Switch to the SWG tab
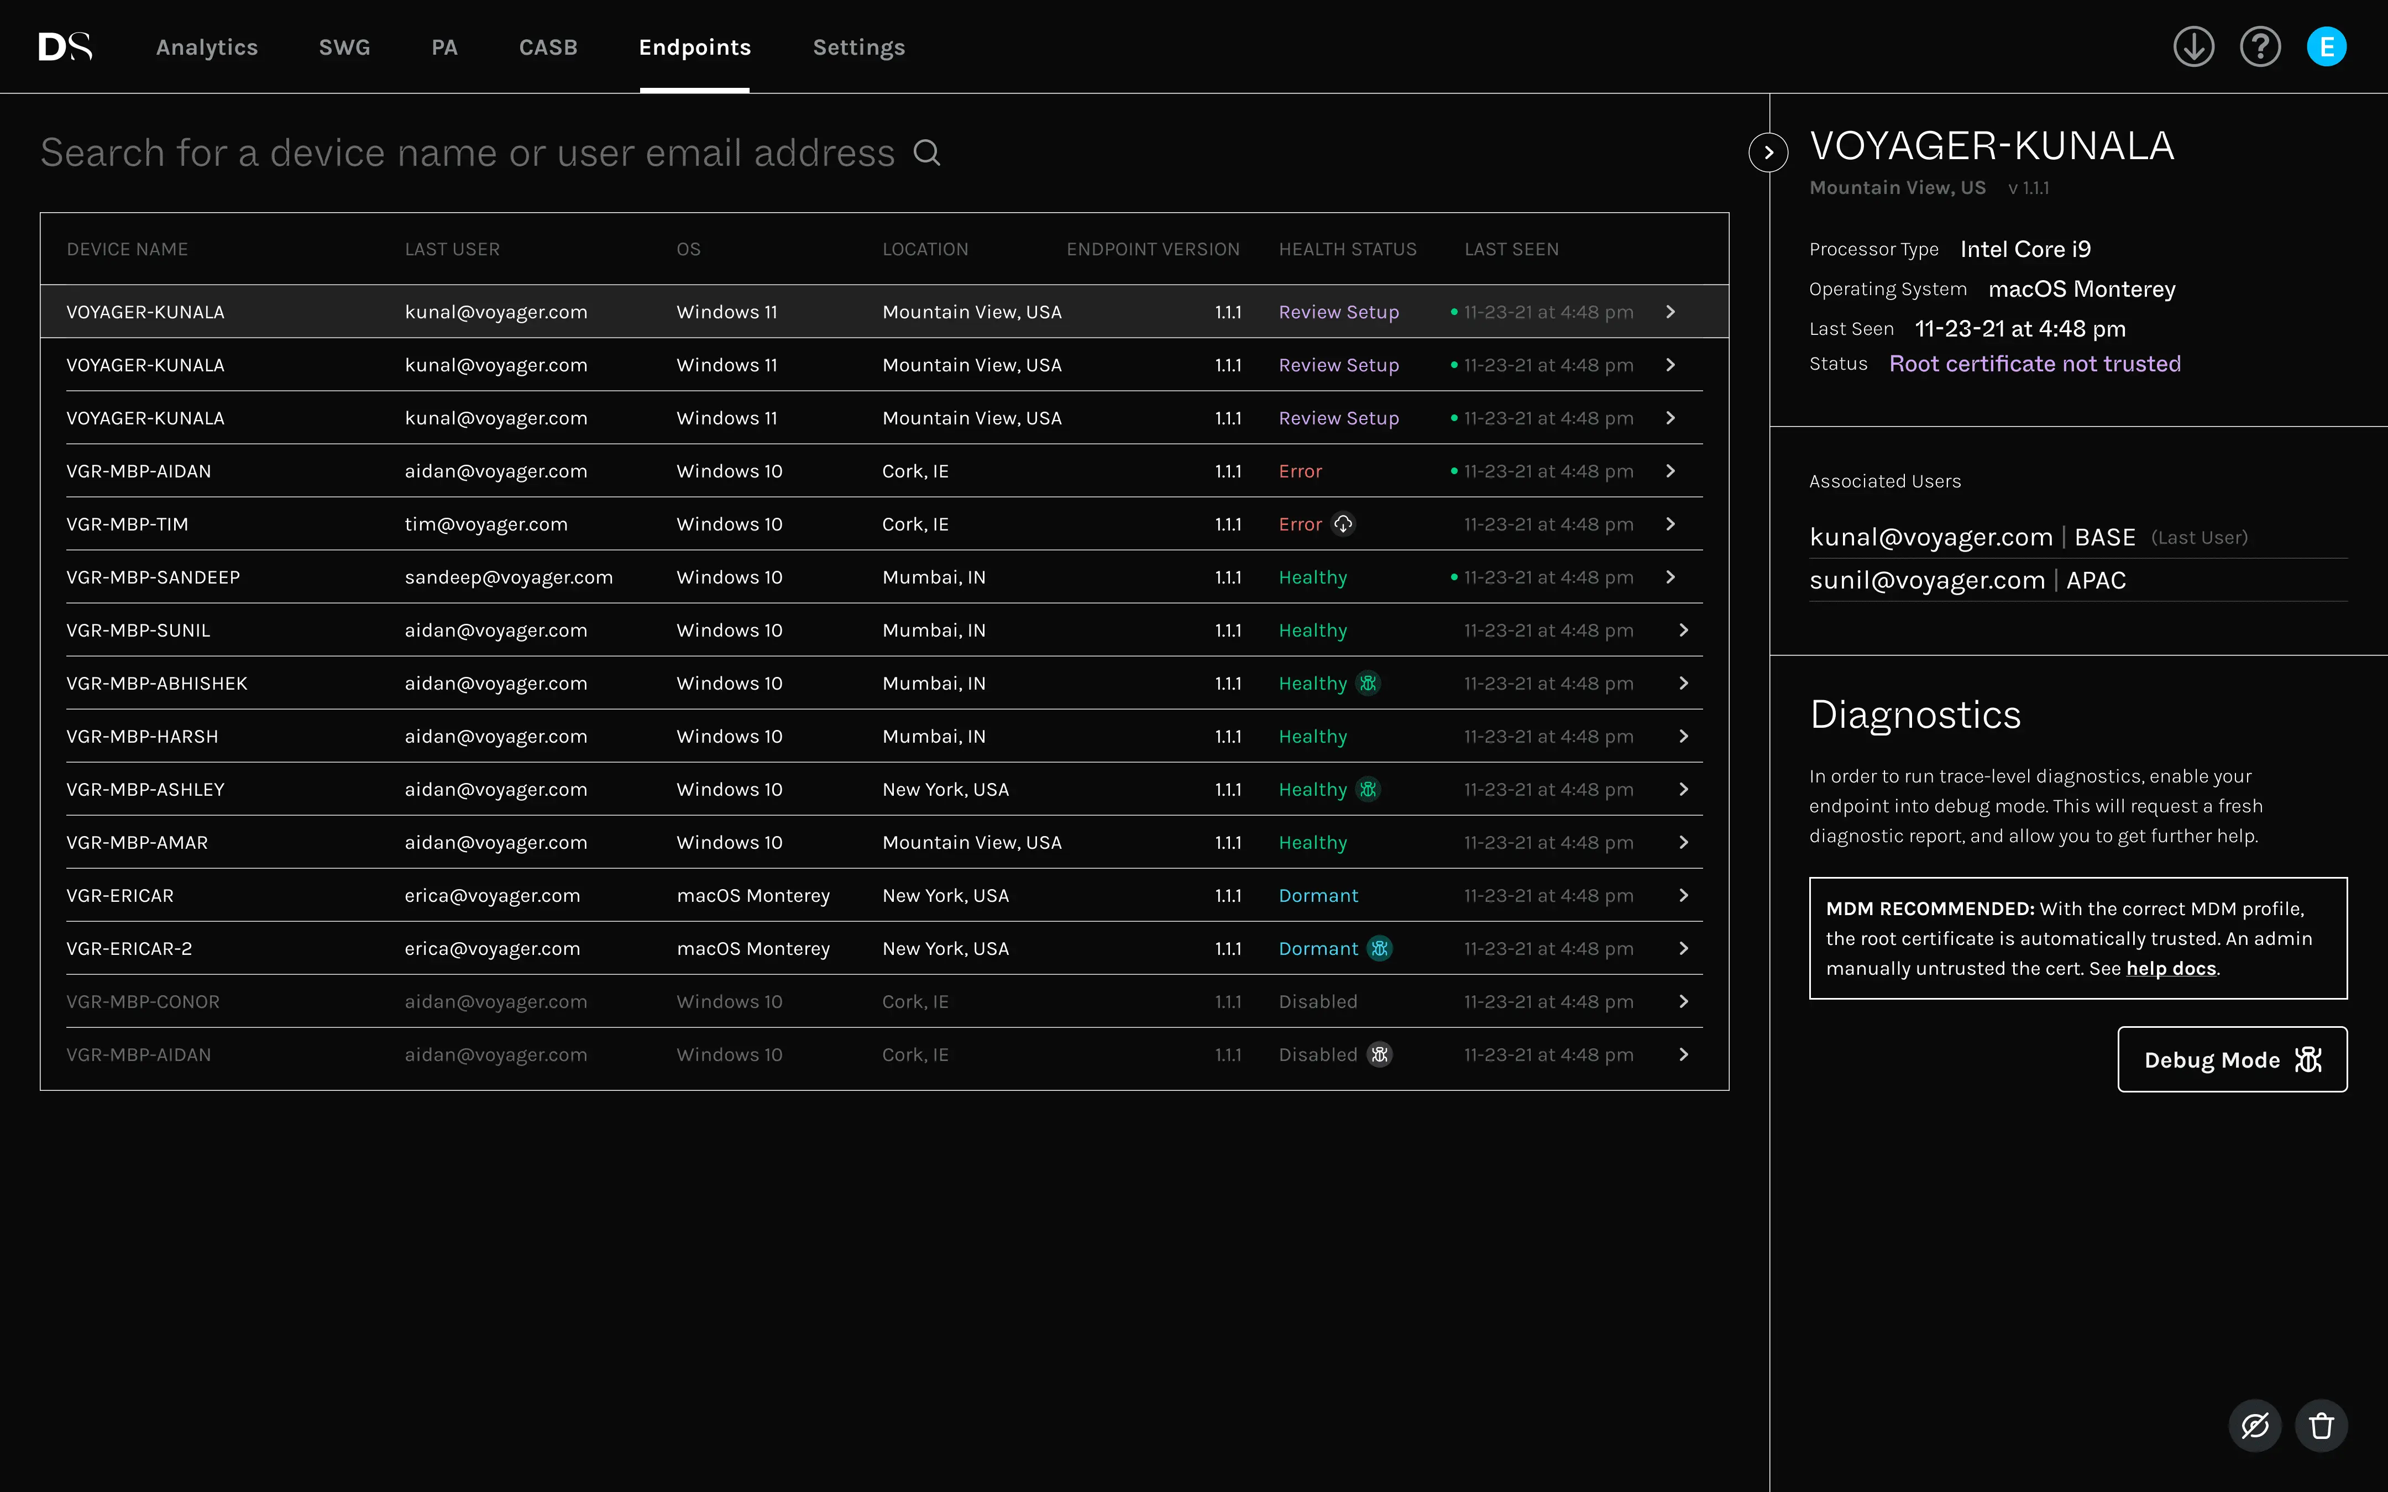2388x1492 pixels. [344, 48]
